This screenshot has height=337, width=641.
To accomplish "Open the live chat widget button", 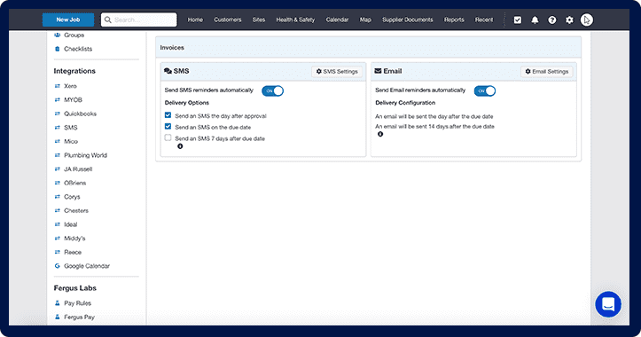I will [x=608, y=304].
